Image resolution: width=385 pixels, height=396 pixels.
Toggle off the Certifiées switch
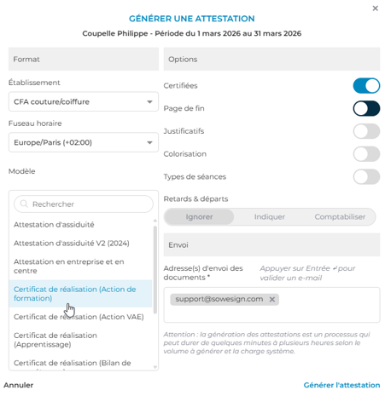point(366,86)
